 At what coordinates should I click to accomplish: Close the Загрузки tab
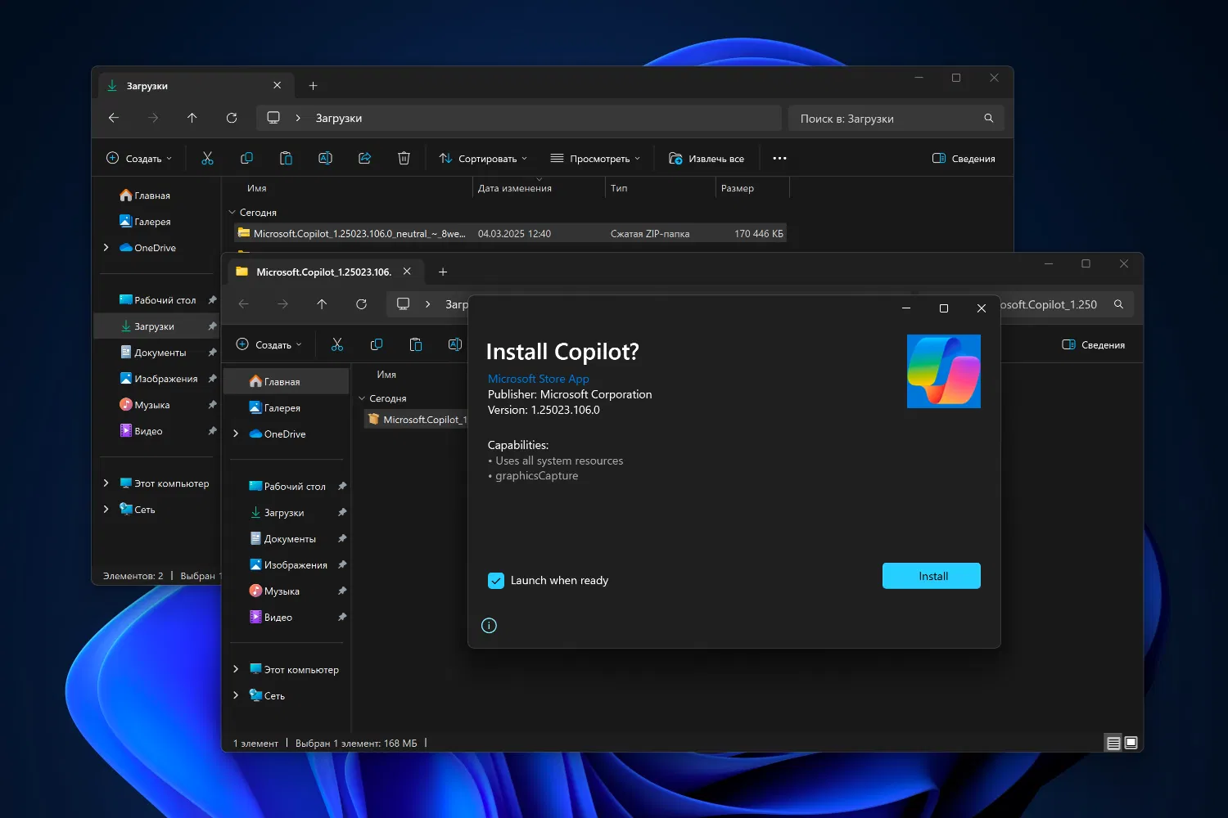coord(278,85)
